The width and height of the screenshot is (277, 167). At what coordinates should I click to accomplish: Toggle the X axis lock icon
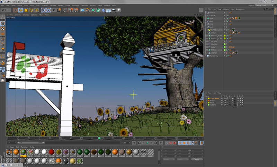click(43, 10)
